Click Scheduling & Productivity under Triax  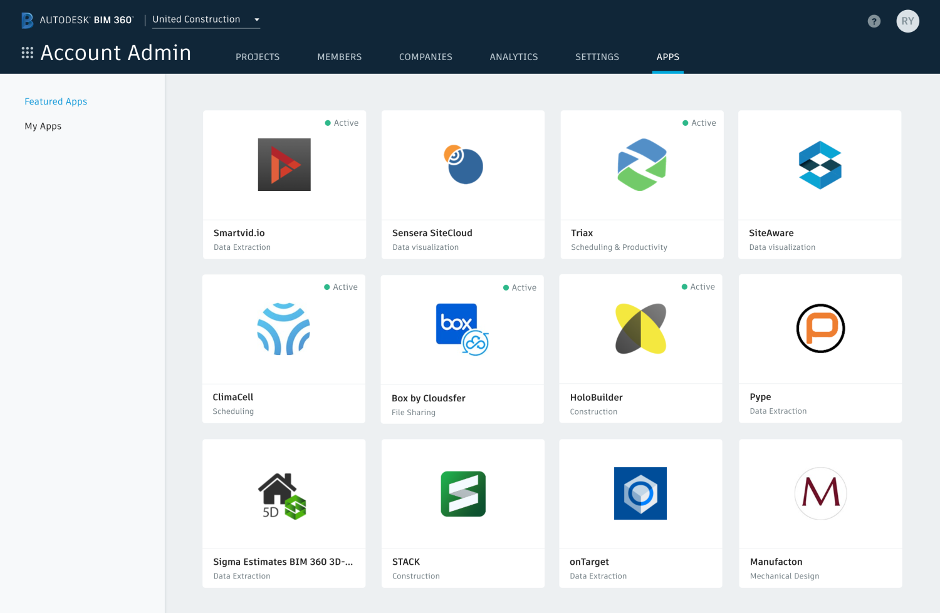(x=619, y=247)
